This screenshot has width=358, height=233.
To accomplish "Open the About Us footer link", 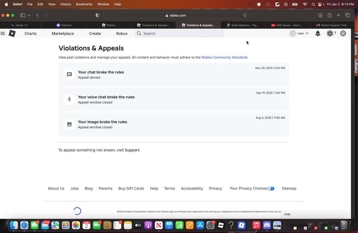I will click(56, 188).
